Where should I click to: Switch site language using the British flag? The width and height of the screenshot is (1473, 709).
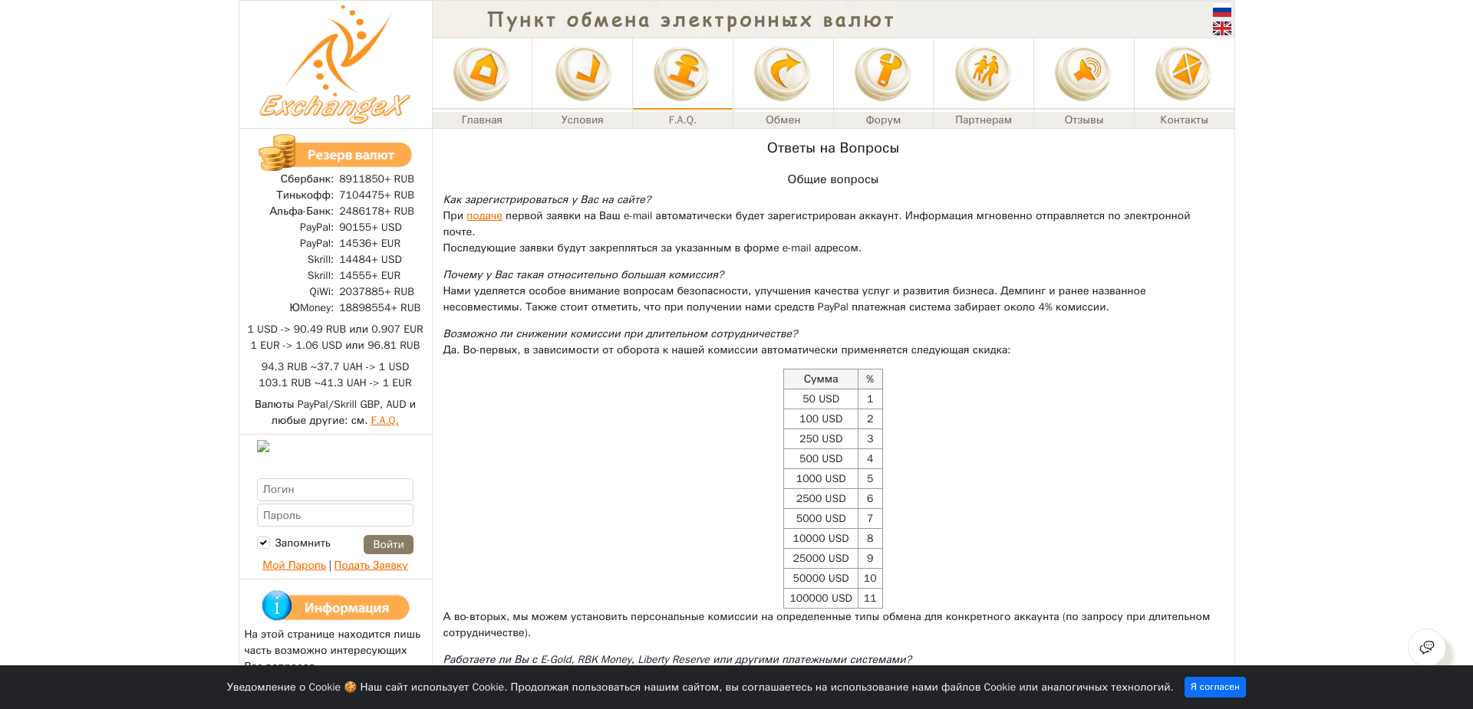click(x=1221, y=28)
